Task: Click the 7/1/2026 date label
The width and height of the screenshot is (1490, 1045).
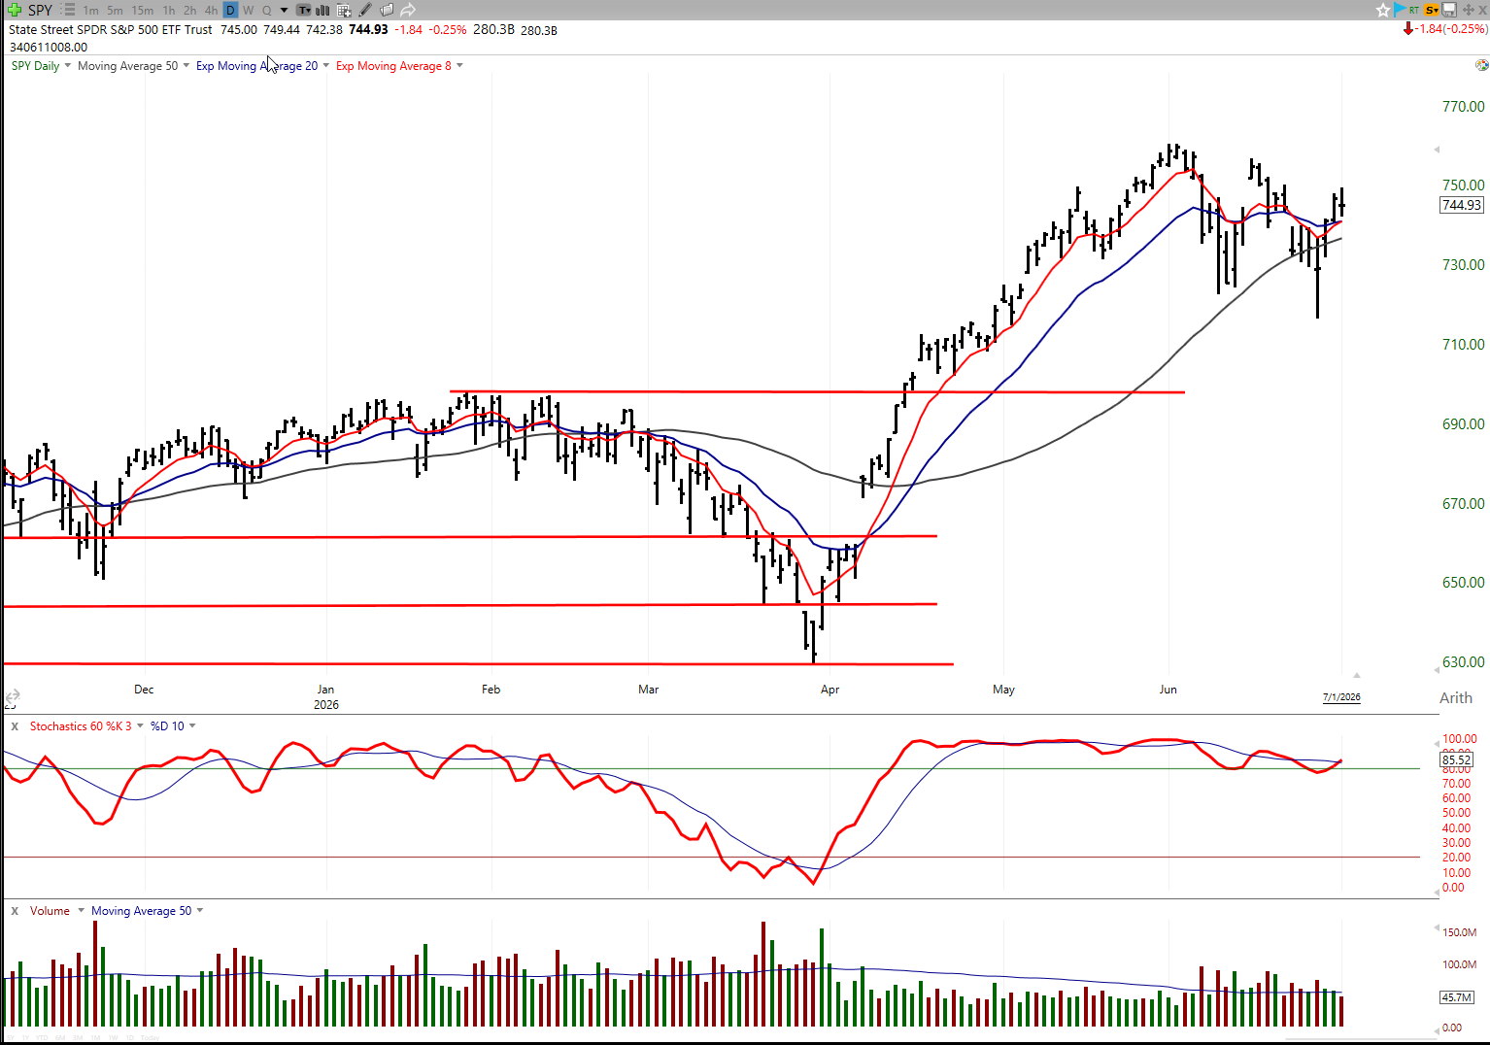Action: pyautogui.click(x=1341, y=697)
